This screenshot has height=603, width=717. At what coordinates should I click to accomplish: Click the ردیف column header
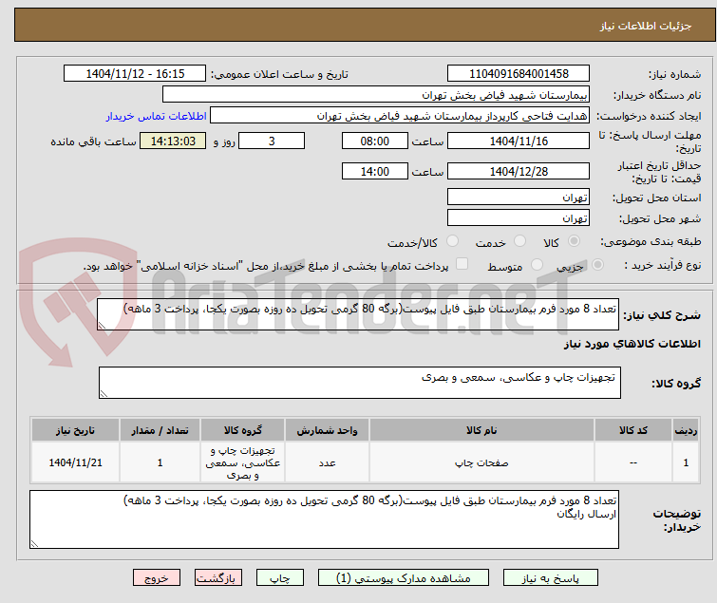[686, 430]
